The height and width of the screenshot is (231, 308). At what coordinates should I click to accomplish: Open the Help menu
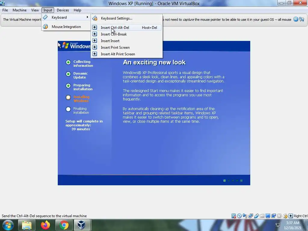77,10
